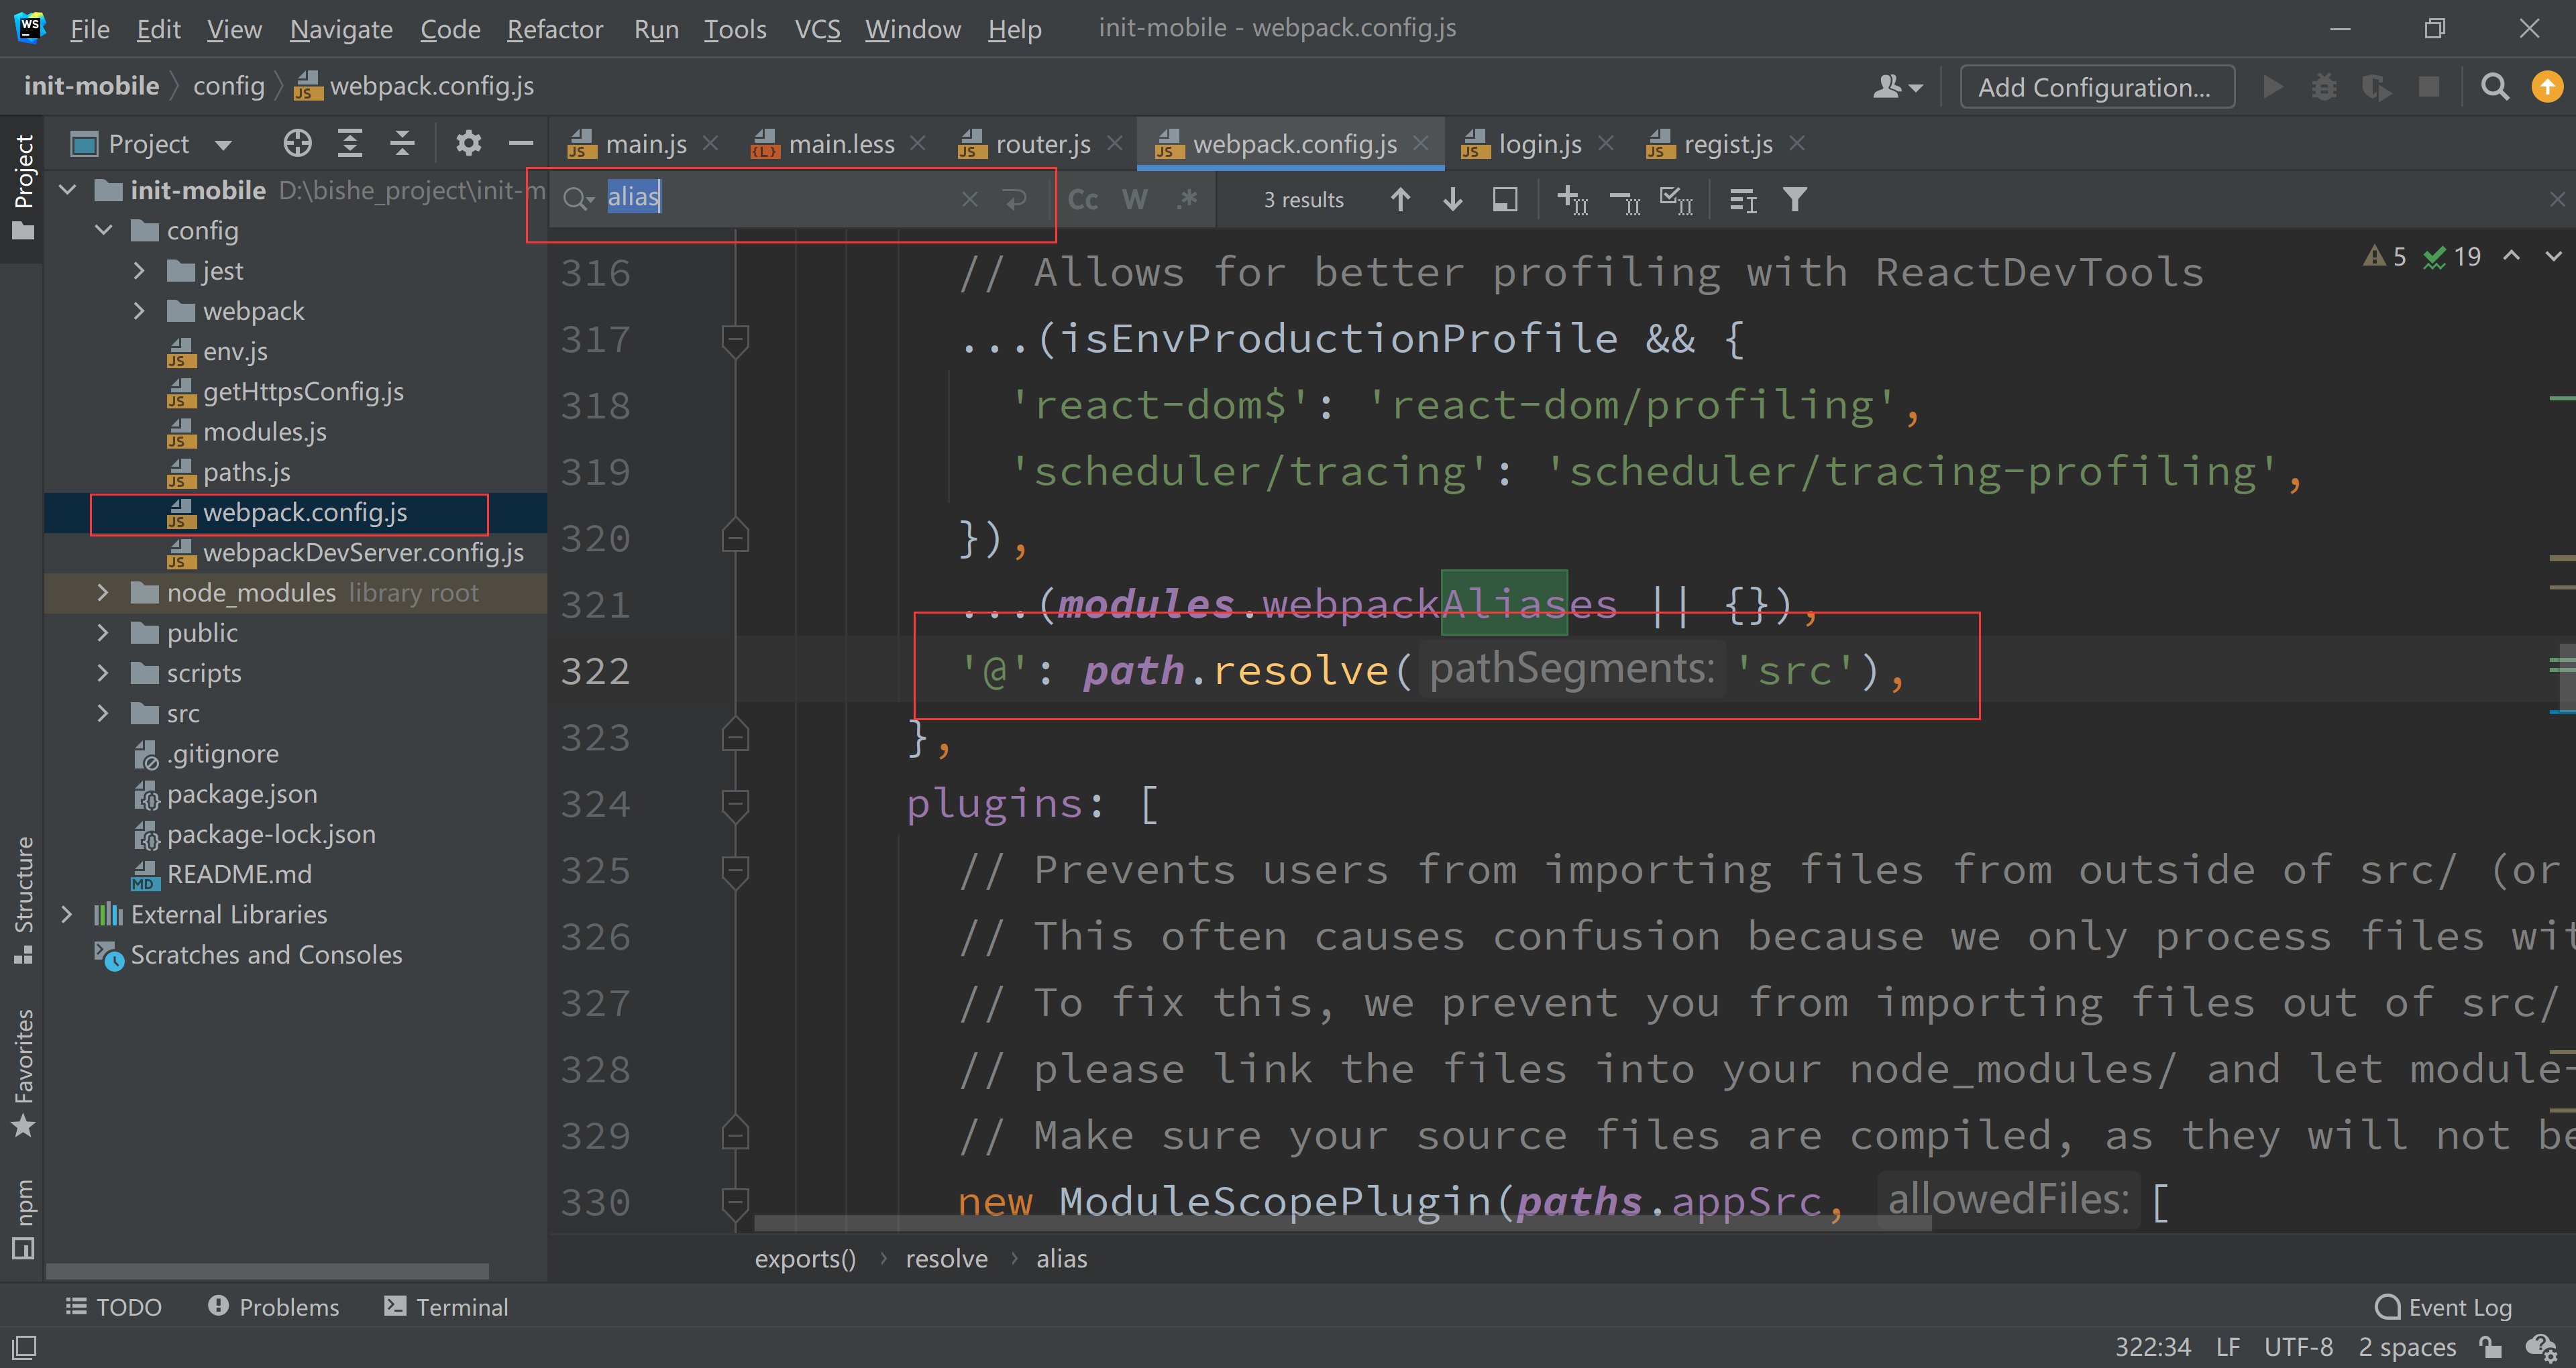Expand the public folder
This screenshot has height=1368, width=2576.
pyautogui.click(x=103, y=632)
